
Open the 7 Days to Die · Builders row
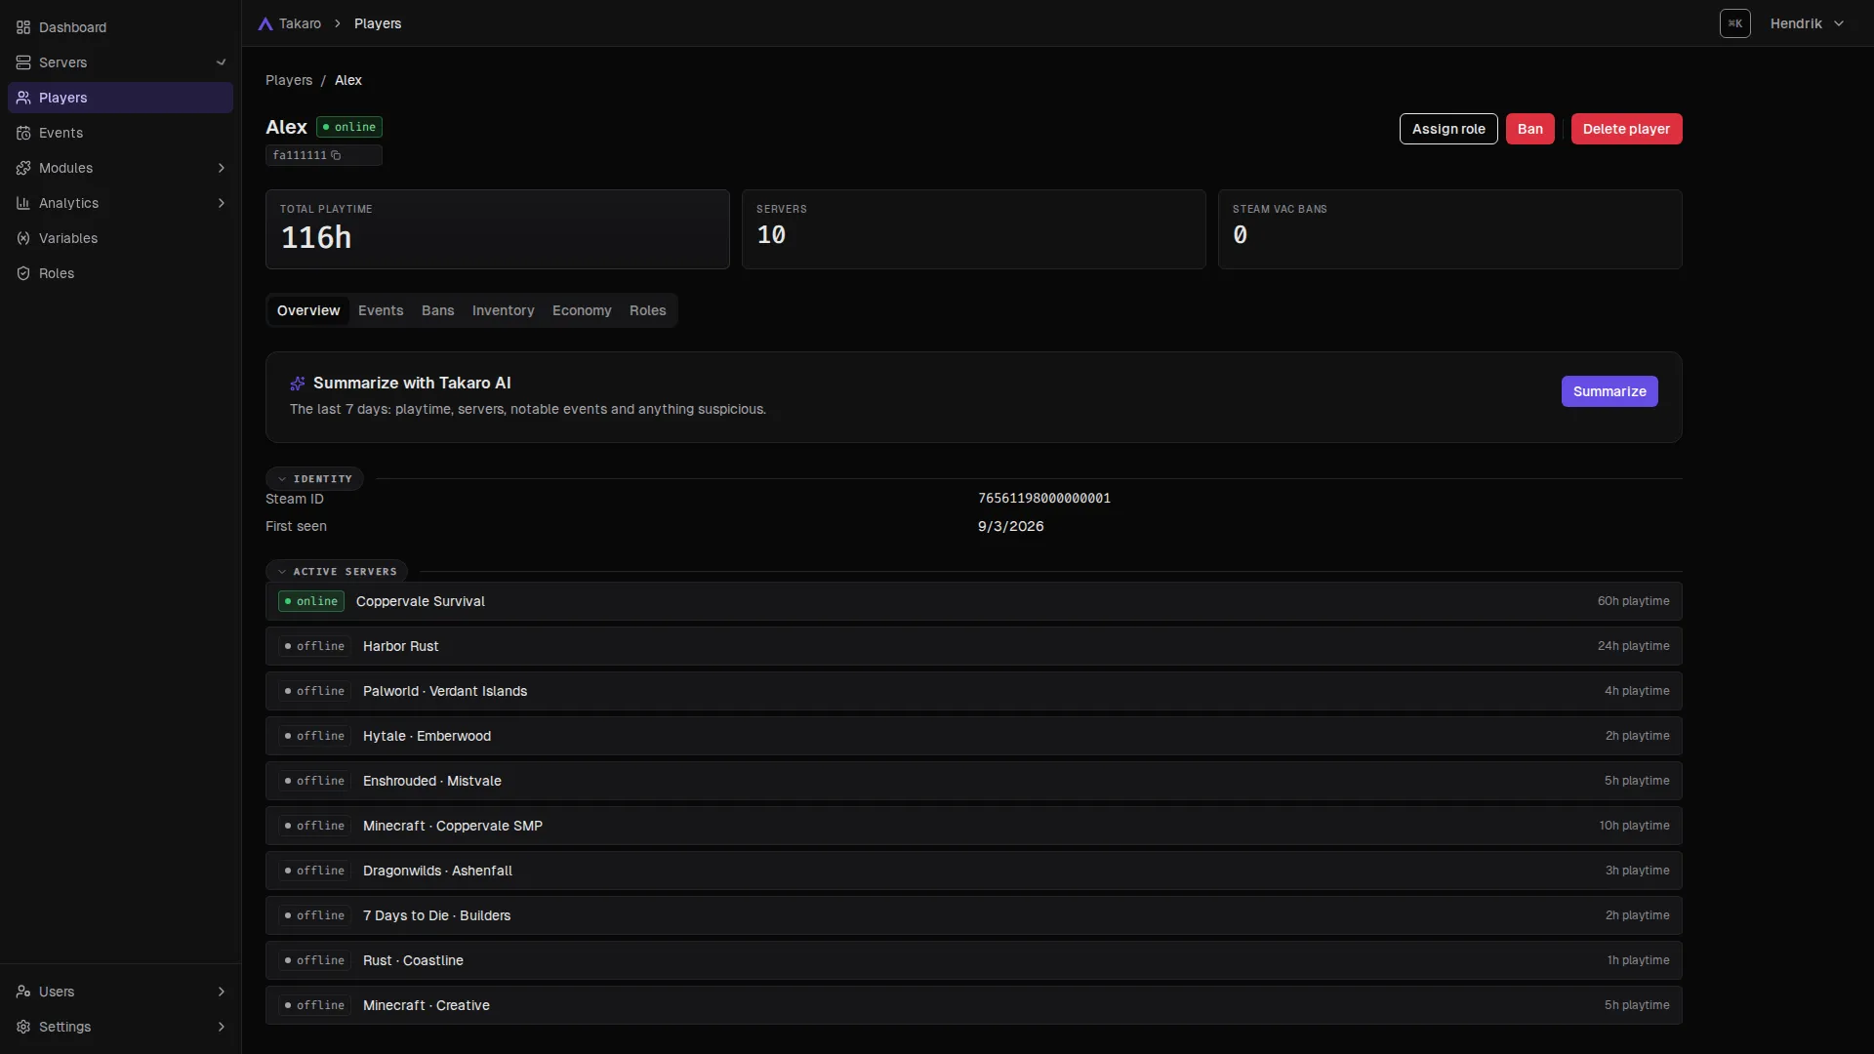point(973,915)
